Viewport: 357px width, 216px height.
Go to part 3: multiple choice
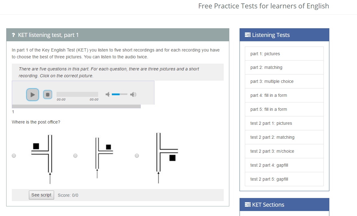(x=272, y=81)
